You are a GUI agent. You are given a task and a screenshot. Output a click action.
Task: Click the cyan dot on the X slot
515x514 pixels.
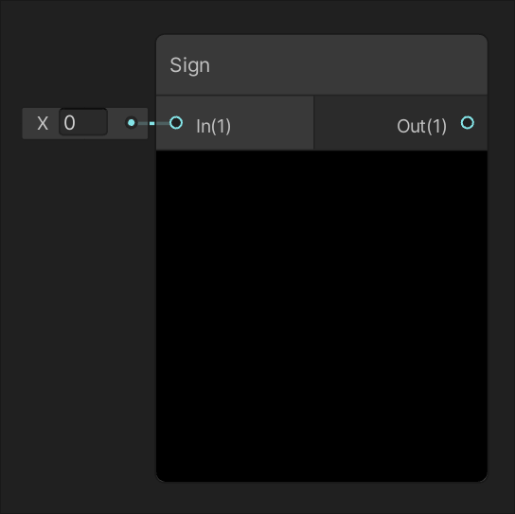(132, 123)
